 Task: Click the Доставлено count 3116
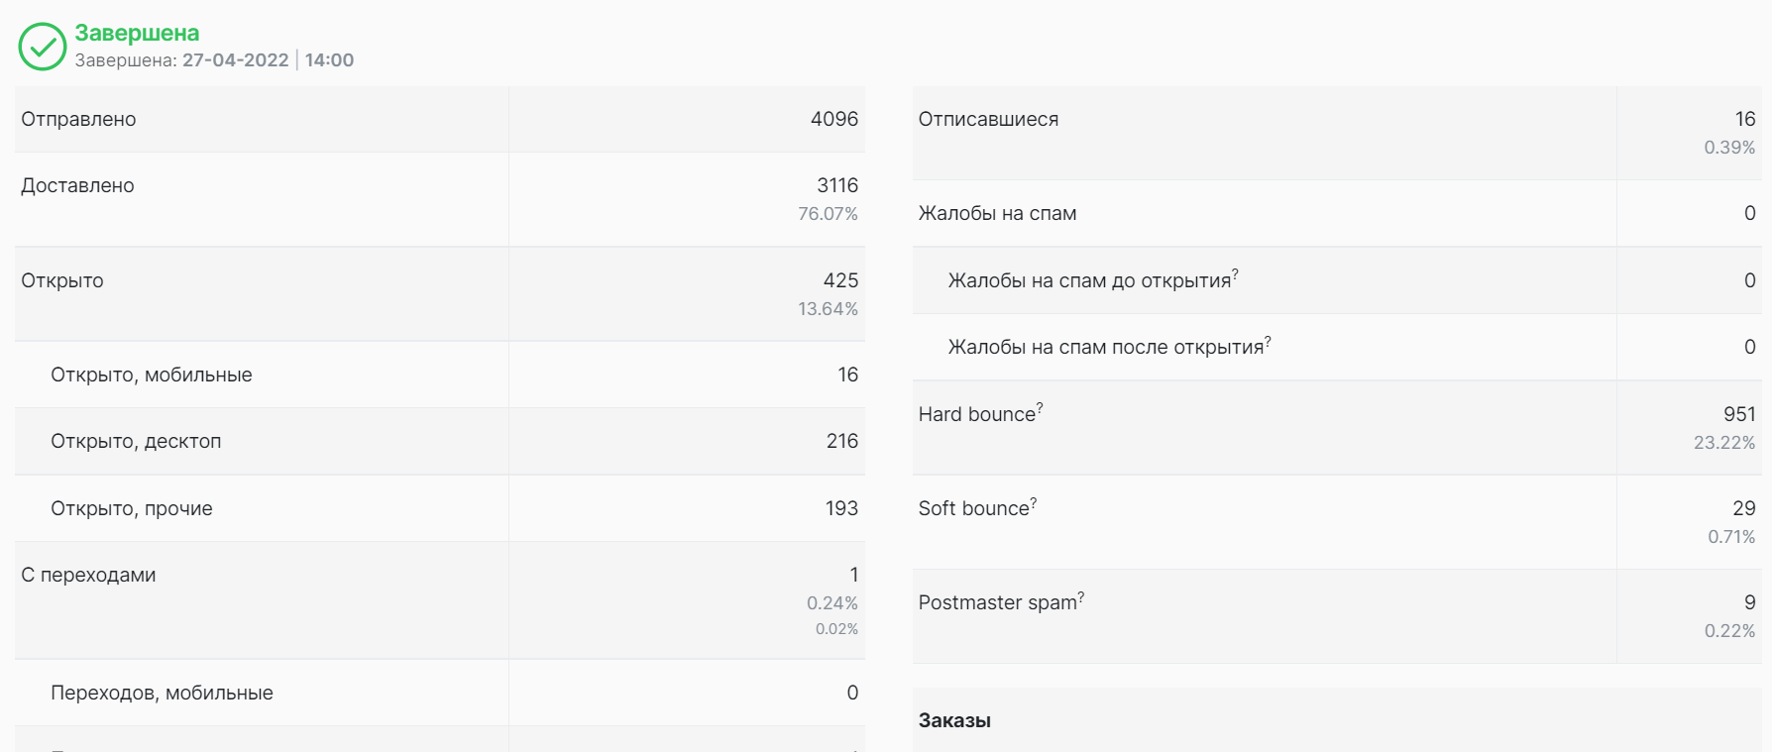click(x=837, y=185)
